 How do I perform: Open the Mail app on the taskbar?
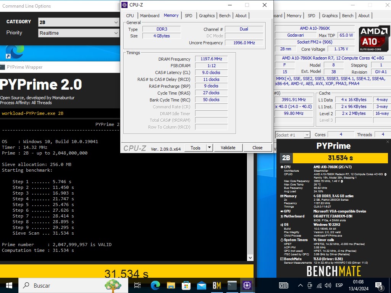point(202,285)
